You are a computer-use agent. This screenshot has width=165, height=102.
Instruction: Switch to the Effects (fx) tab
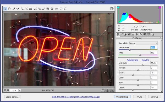pyautogui.click(x=141, y=34)
